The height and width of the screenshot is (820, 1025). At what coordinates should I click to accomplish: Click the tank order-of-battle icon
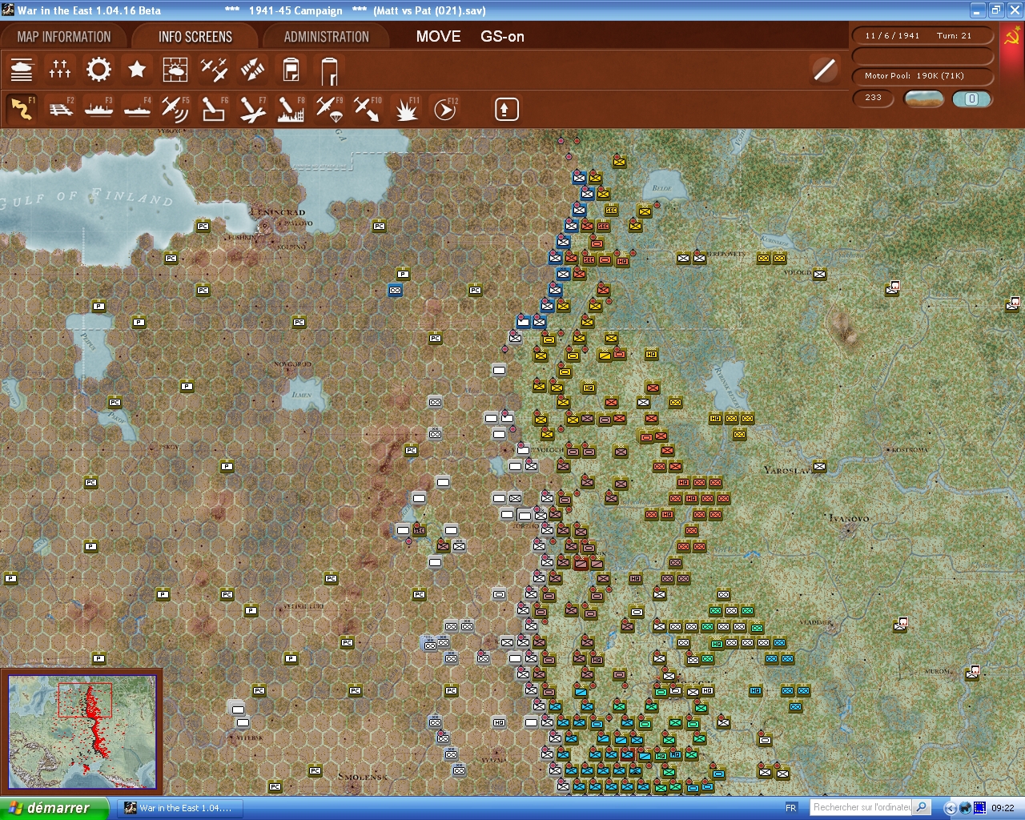[22, 70]
